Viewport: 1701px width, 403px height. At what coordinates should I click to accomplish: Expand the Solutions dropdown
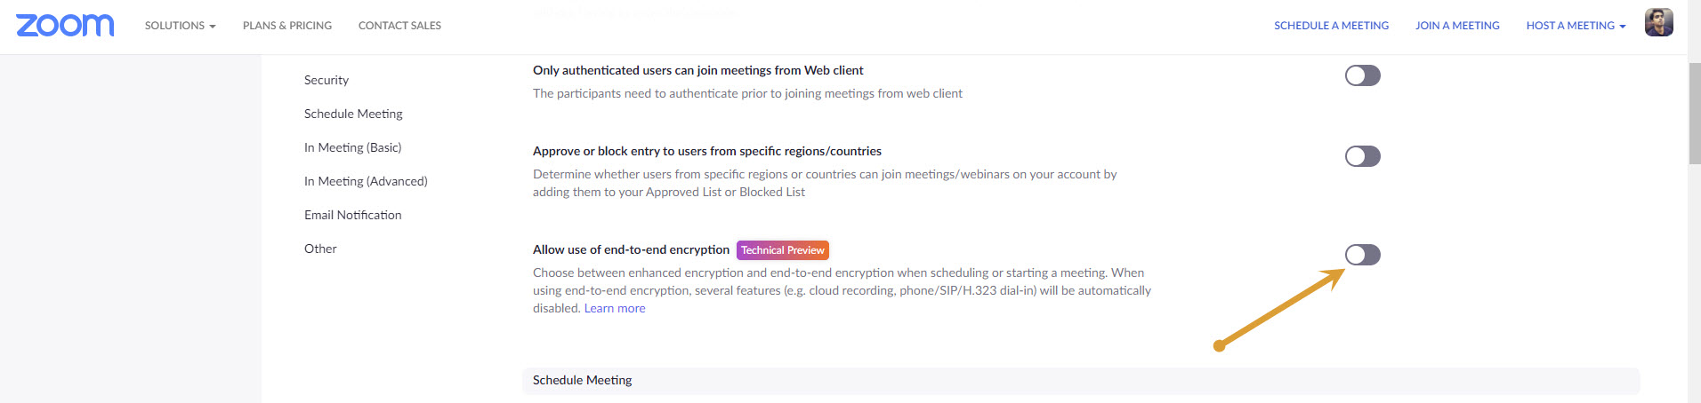click(180, 26)
